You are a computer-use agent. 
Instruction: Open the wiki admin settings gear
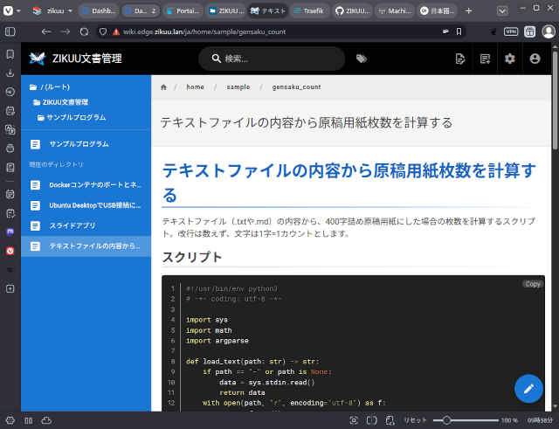pyautogui.click(x=510, y=59)
